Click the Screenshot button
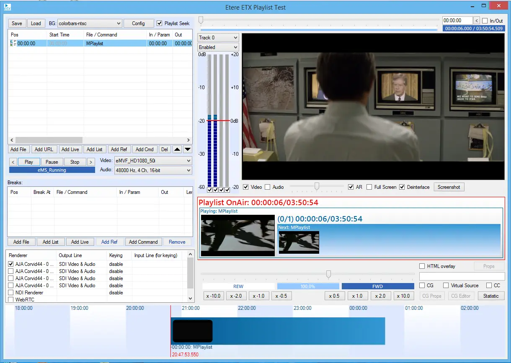This screenshot has width=511, height=363. [449, 187]
